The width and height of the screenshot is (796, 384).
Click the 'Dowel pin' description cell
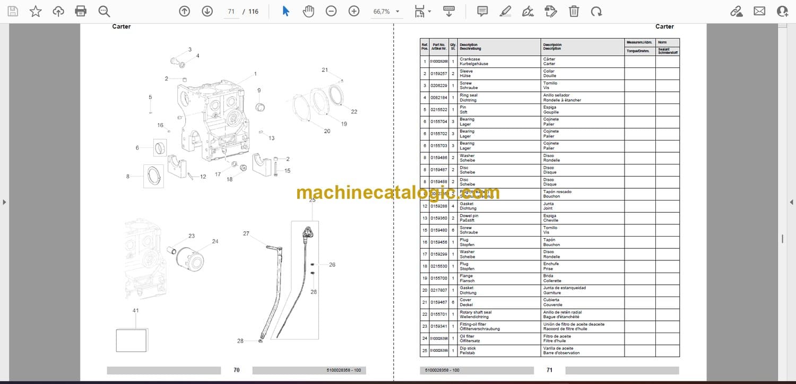[499, 218]
